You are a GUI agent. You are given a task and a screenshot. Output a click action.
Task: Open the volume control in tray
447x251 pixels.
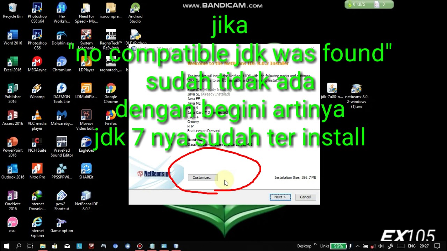[x=380, y=246]
